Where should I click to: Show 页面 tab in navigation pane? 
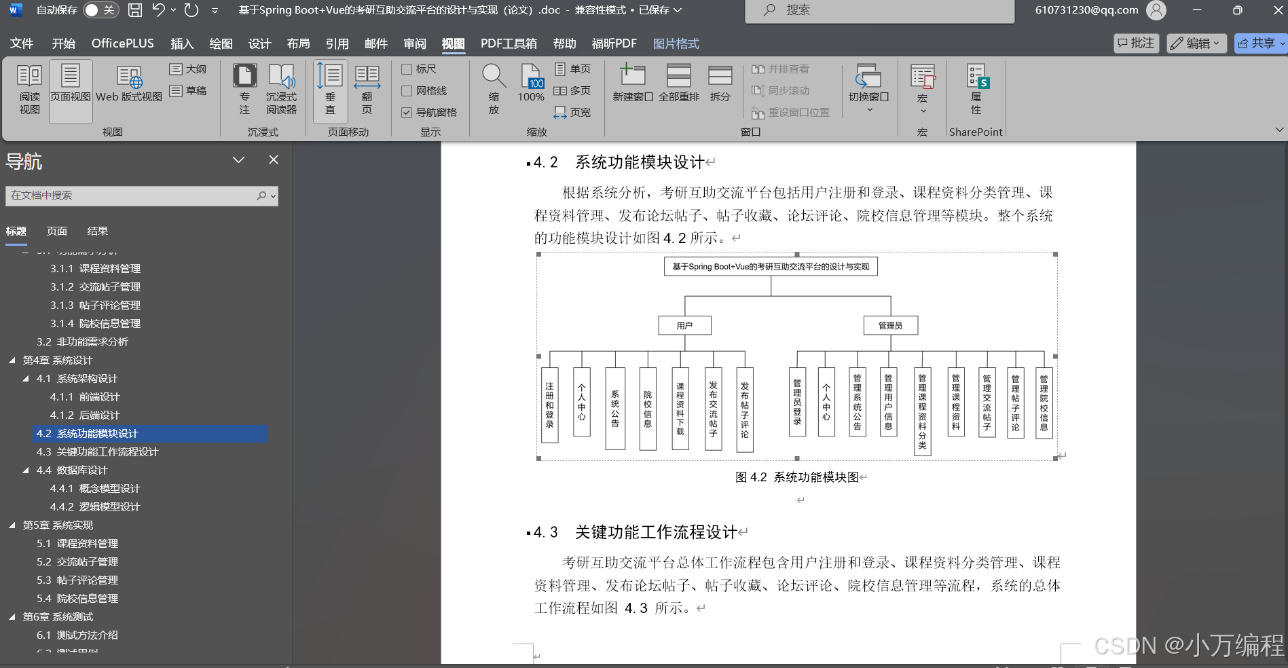57,231
